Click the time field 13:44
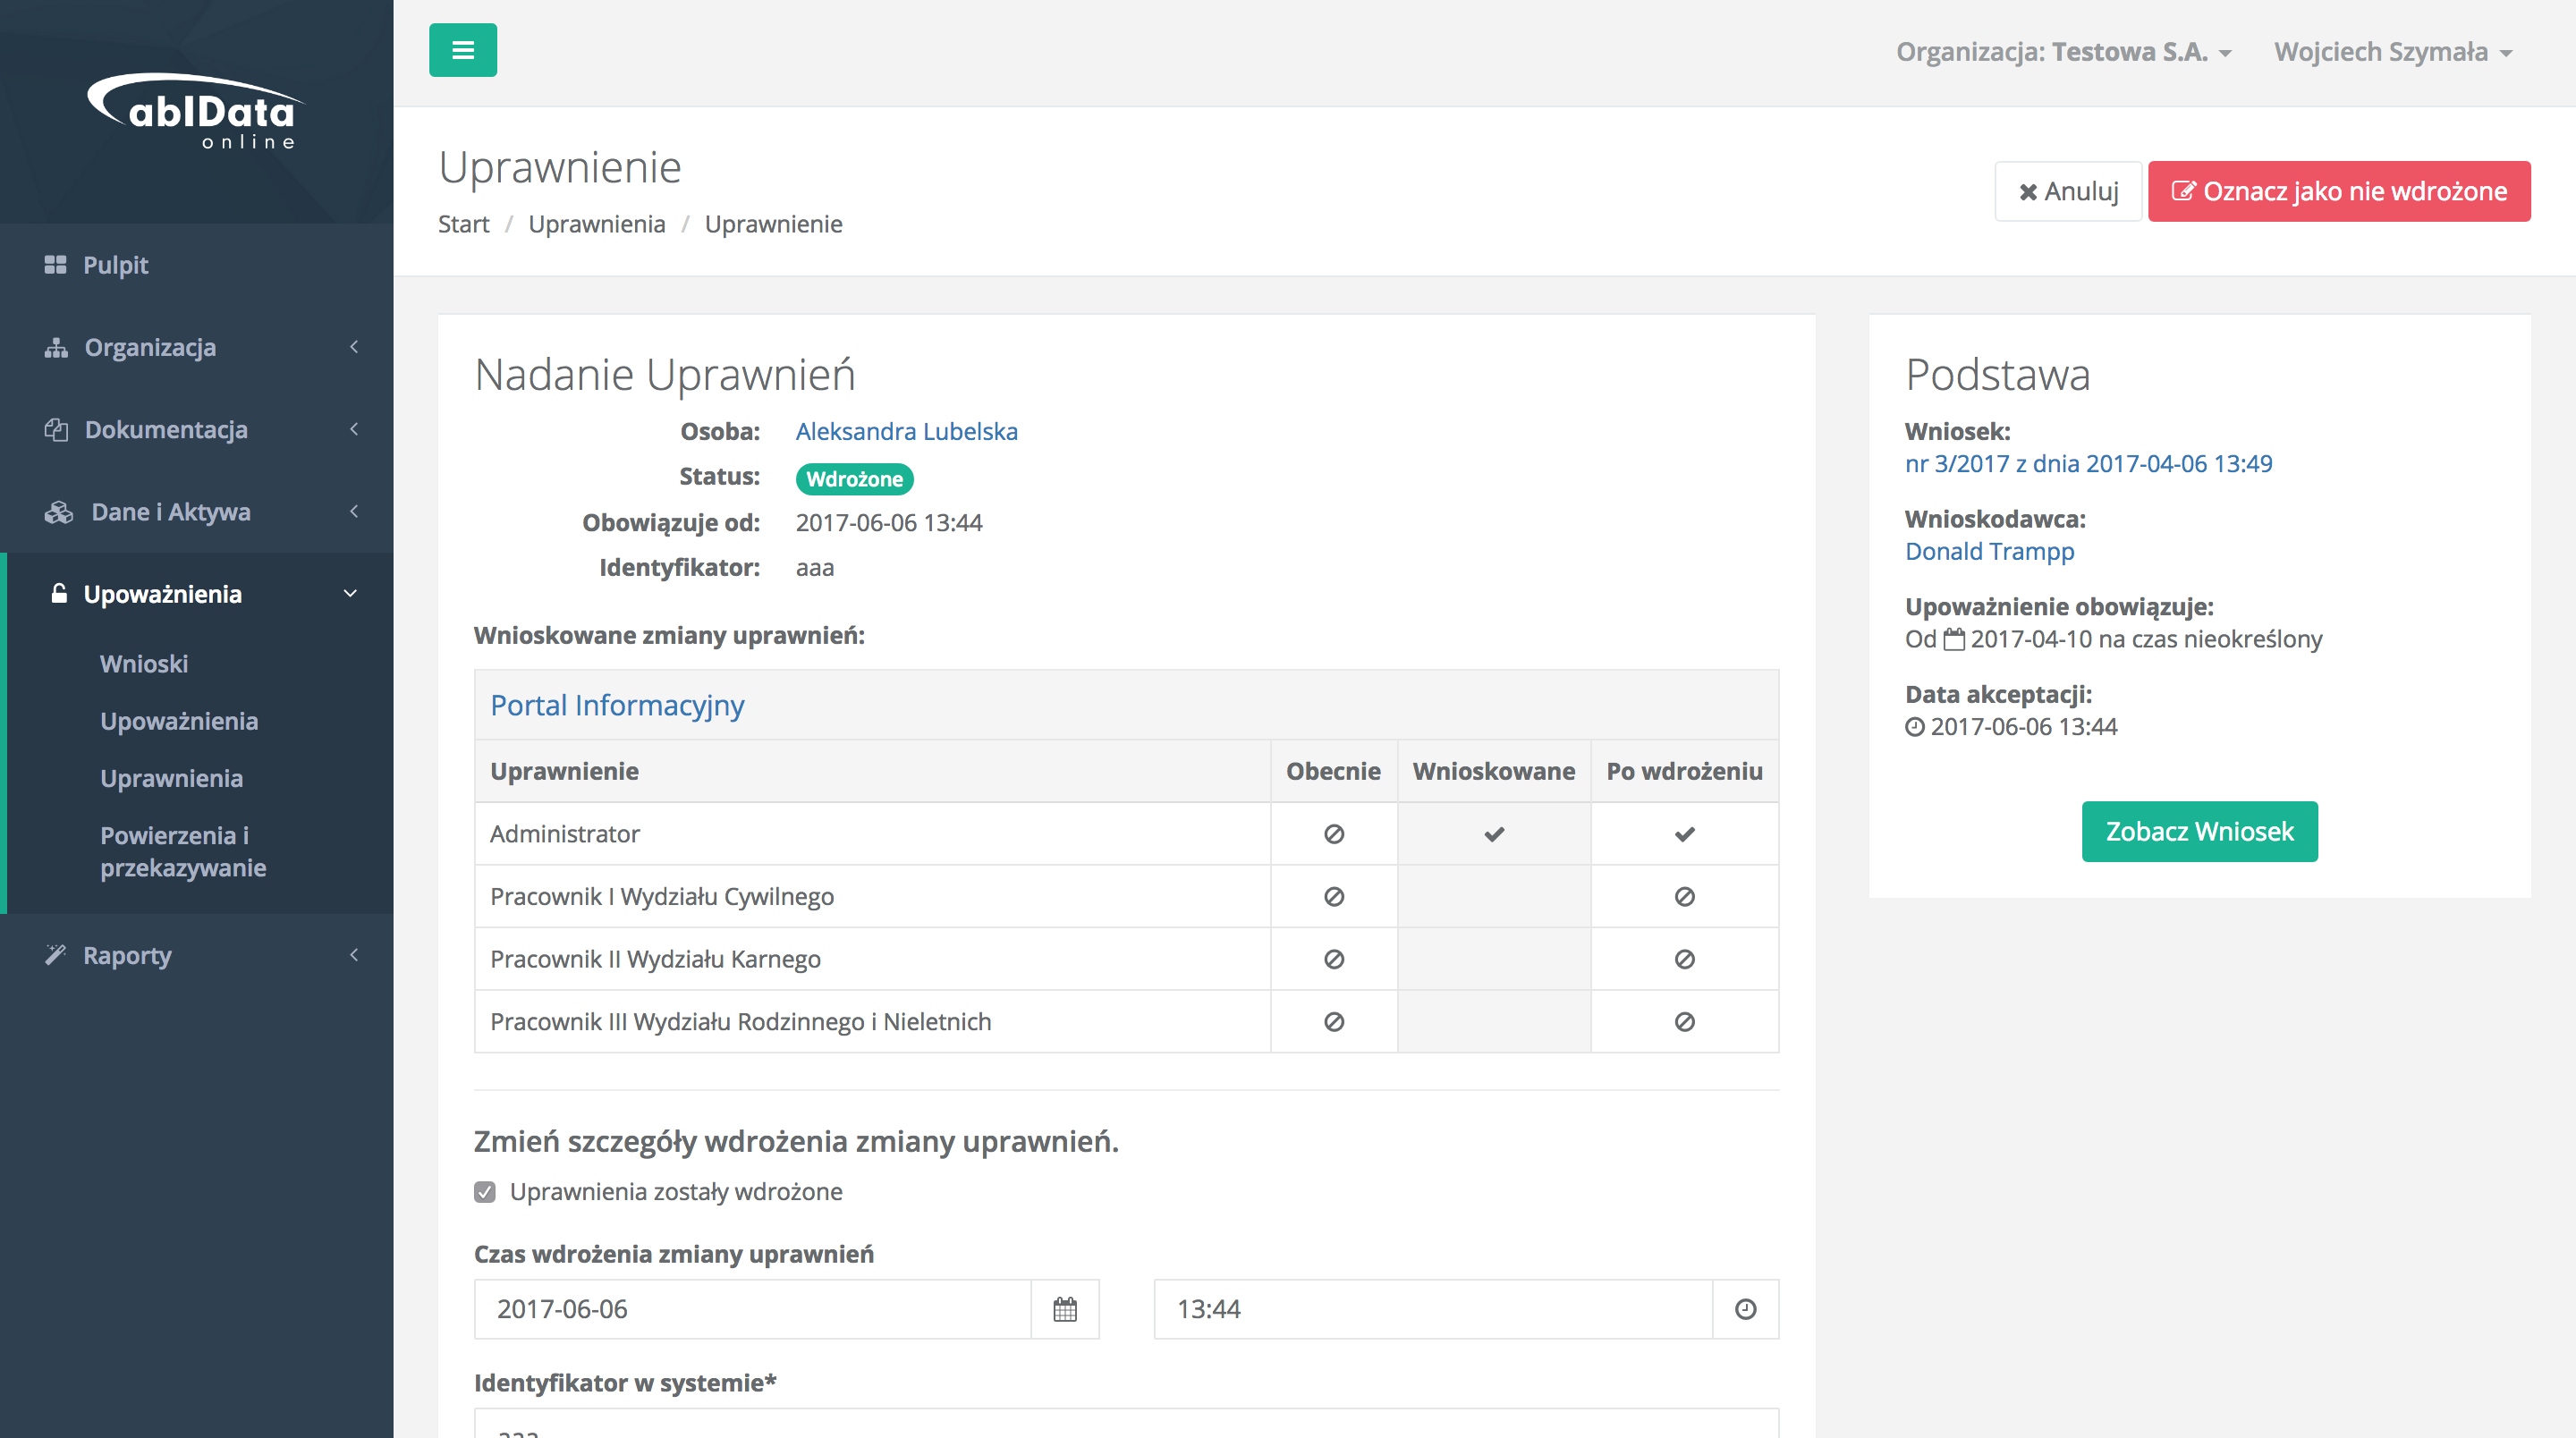 pyautogui.click(x=1433, y=1309)
